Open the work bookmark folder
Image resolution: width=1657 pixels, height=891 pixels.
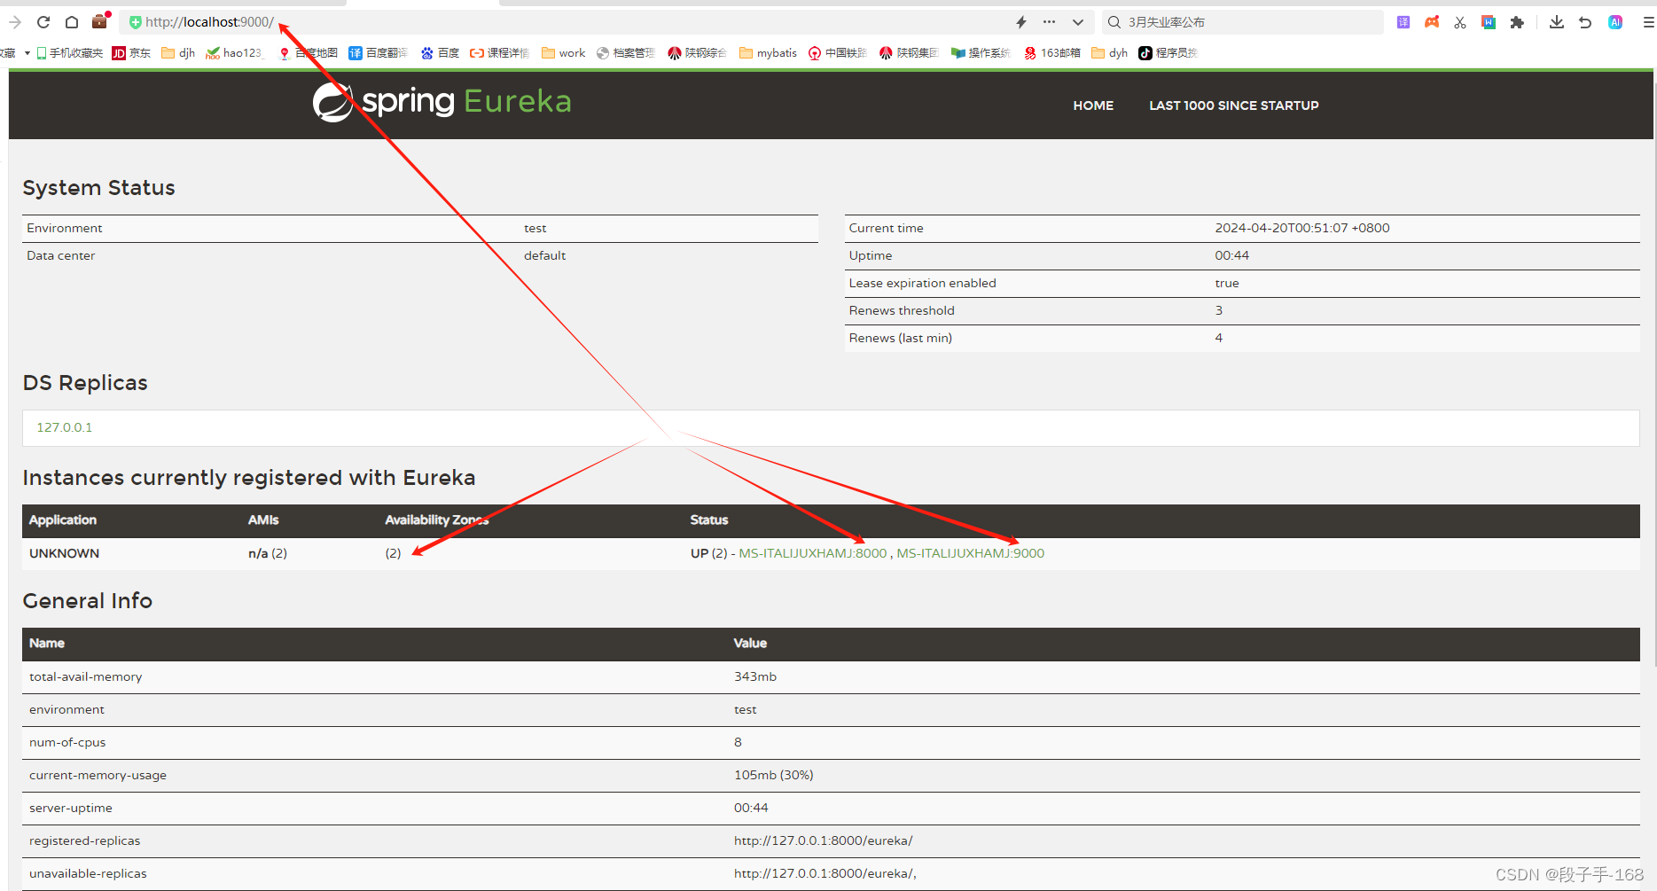pyautogui.click(x=564, y=53)
